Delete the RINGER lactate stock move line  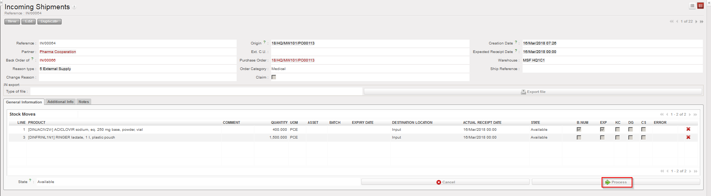688,137
